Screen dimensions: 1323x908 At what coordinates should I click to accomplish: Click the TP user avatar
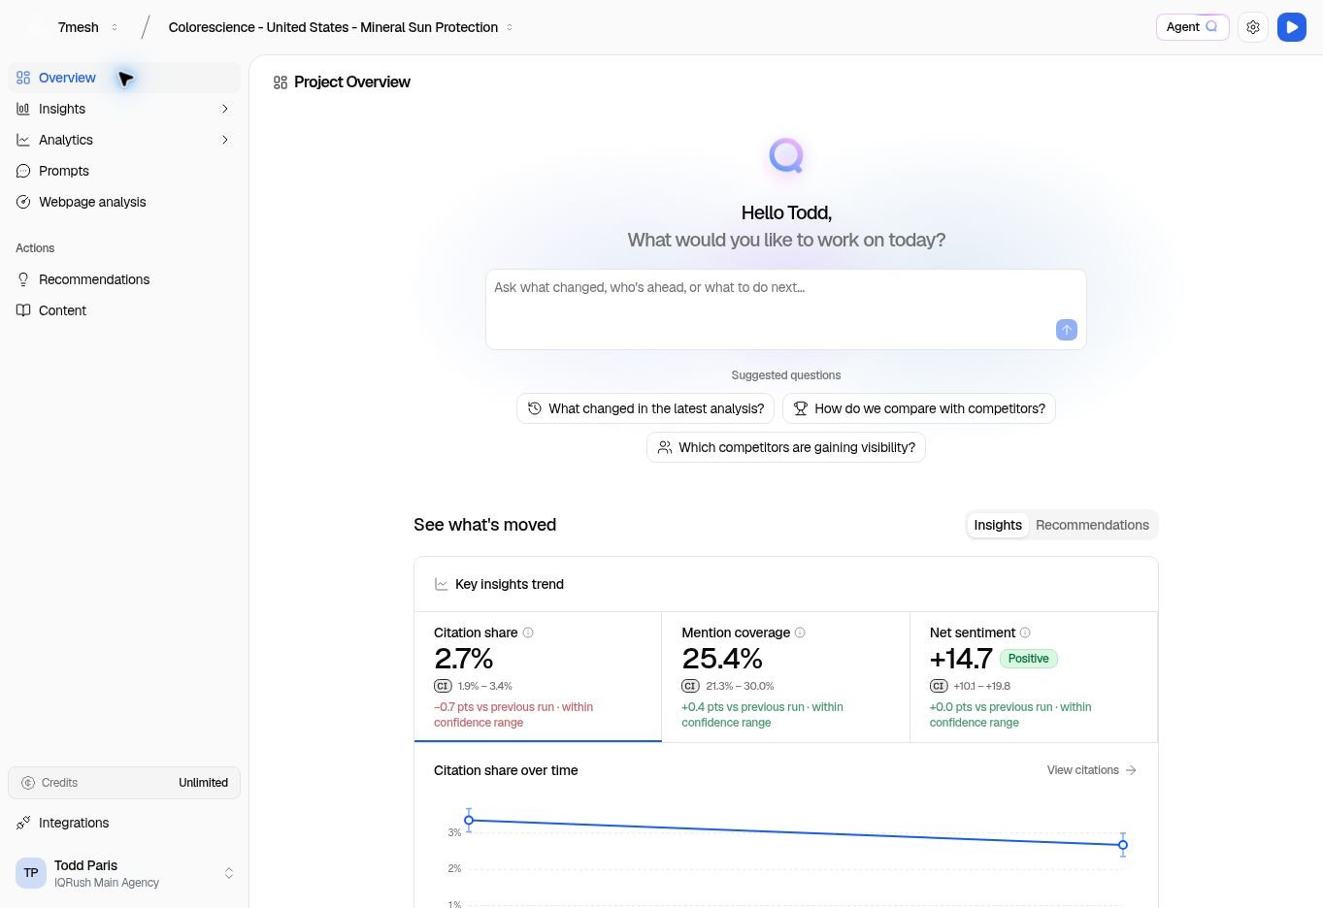pos(31,873)
